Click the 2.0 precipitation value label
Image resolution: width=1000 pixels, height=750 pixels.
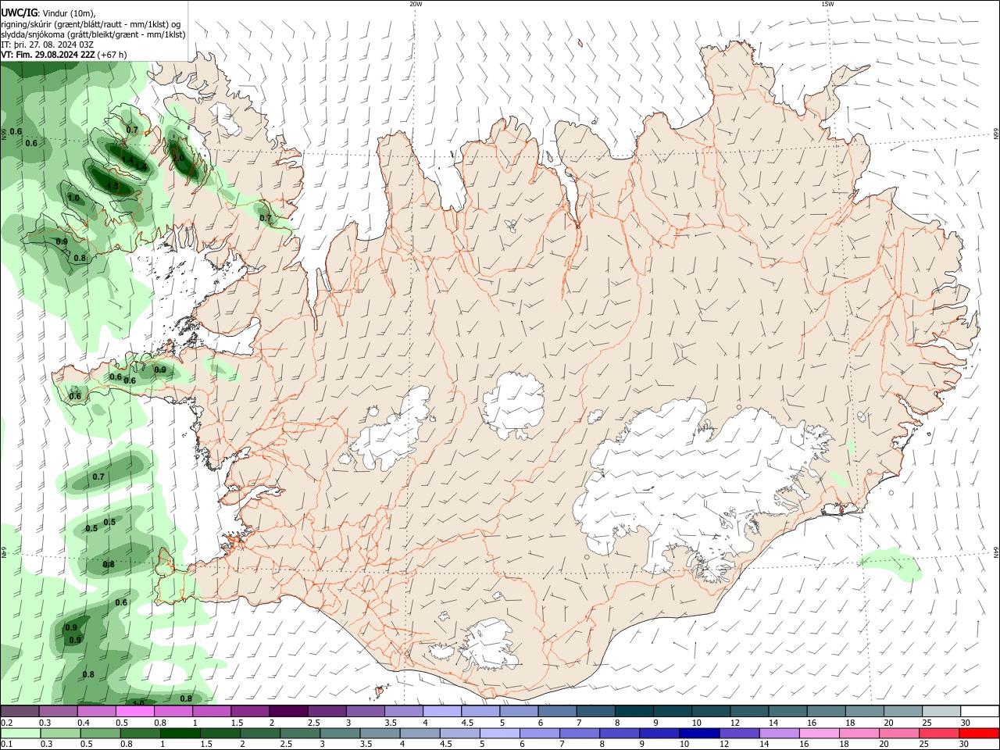point(178,158)
